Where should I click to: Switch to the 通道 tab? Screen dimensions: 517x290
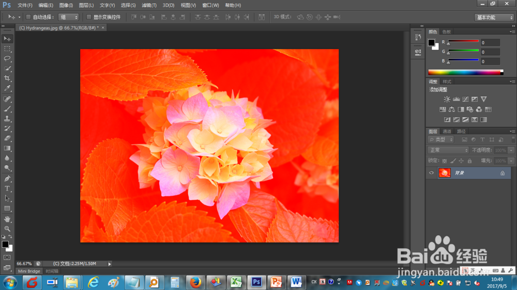tap(447, 132)
